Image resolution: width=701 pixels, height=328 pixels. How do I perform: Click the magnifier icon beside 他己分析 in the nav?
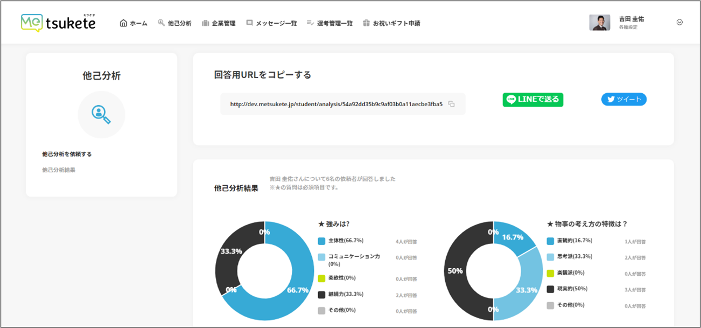[161, 23]
